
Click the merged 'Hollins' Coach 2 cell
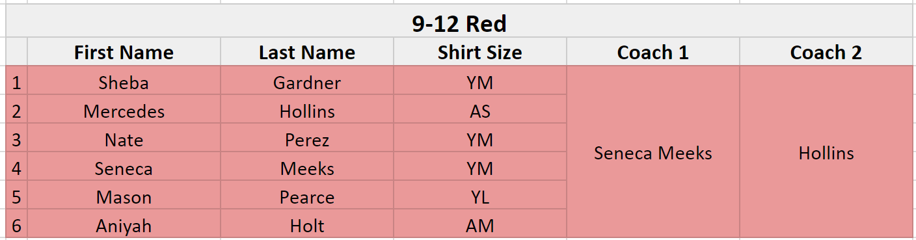(x=826, y=152)
